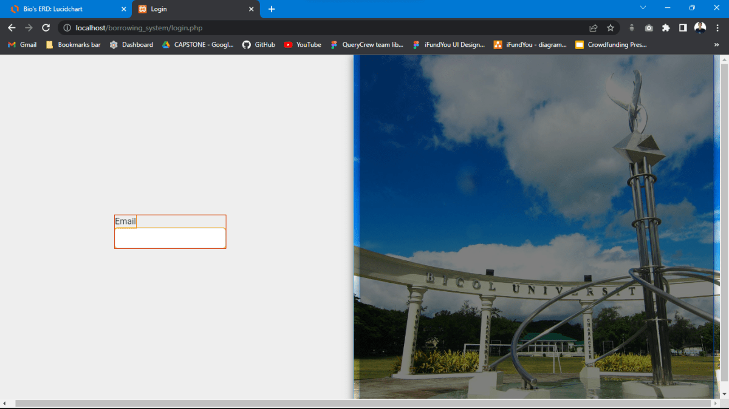Open the iFundYou diagram bookmark
Viewport: 729px width, 409px height.
[530, 44]
